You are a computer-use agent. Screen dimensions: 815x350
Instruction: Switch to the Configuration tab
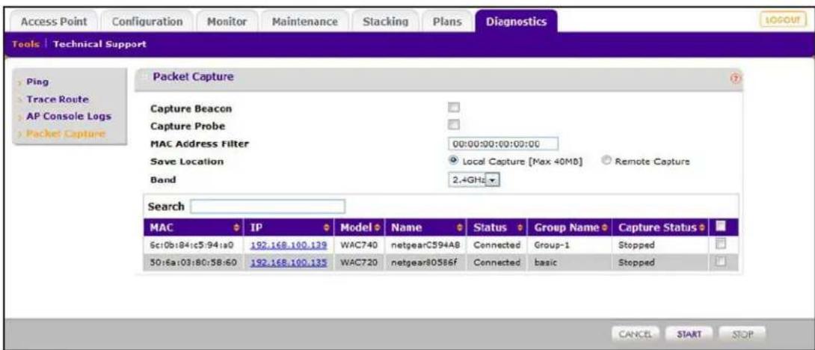(x=147, y=22)
